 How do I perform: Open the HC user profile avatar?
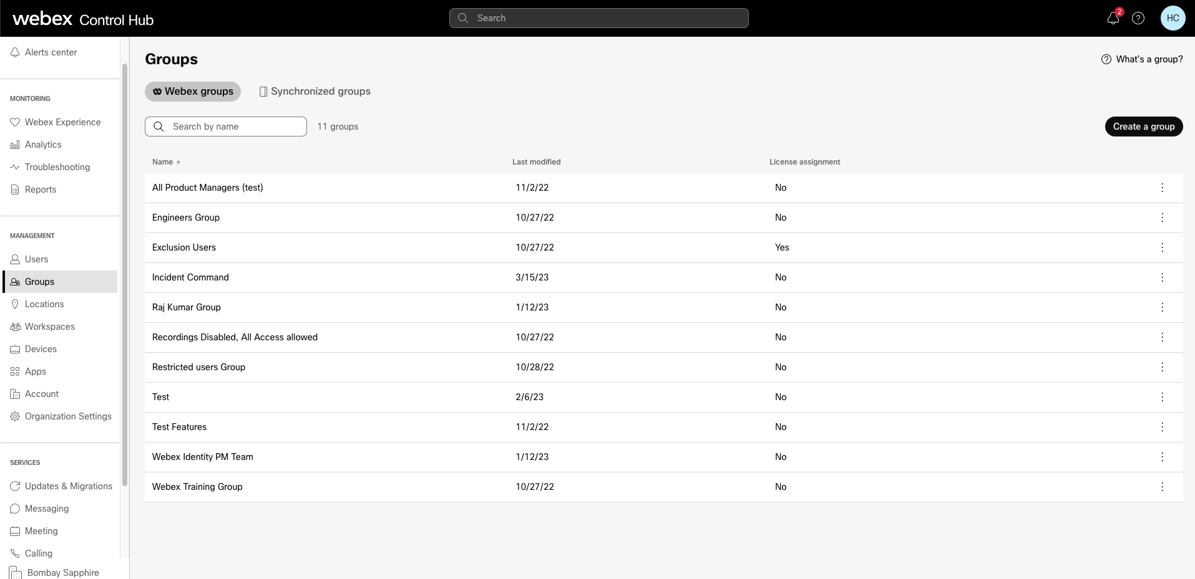tap(1173, 18)
